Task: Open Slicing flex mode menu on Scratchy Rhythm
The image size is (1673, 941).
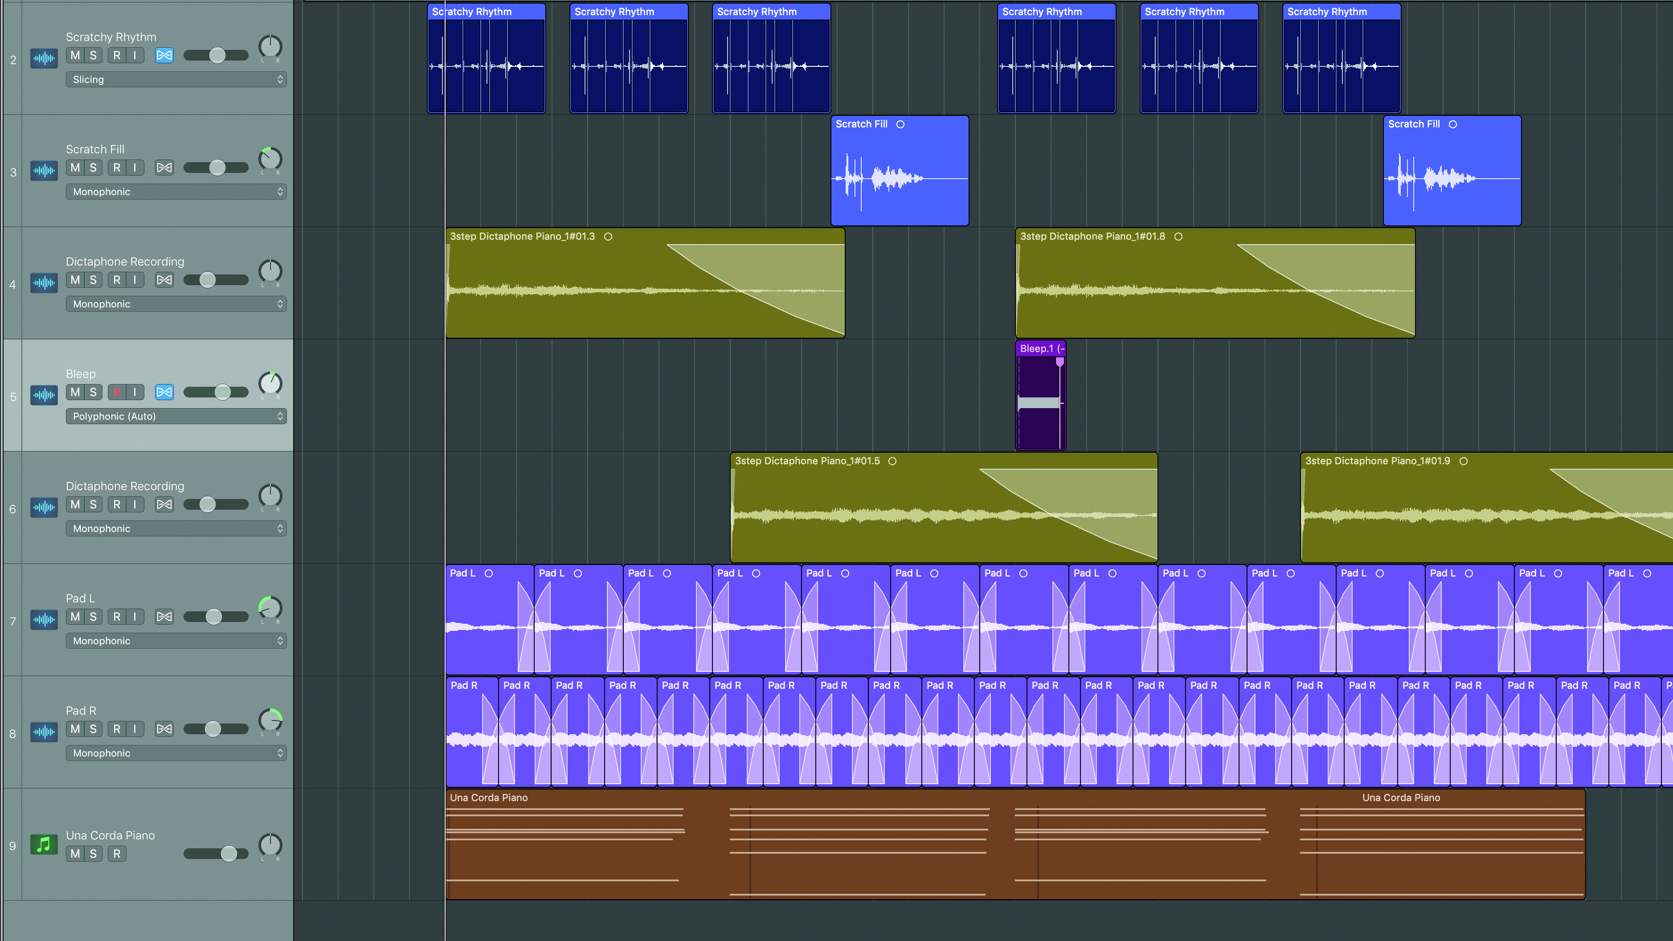Action: (x=176, y=79)
